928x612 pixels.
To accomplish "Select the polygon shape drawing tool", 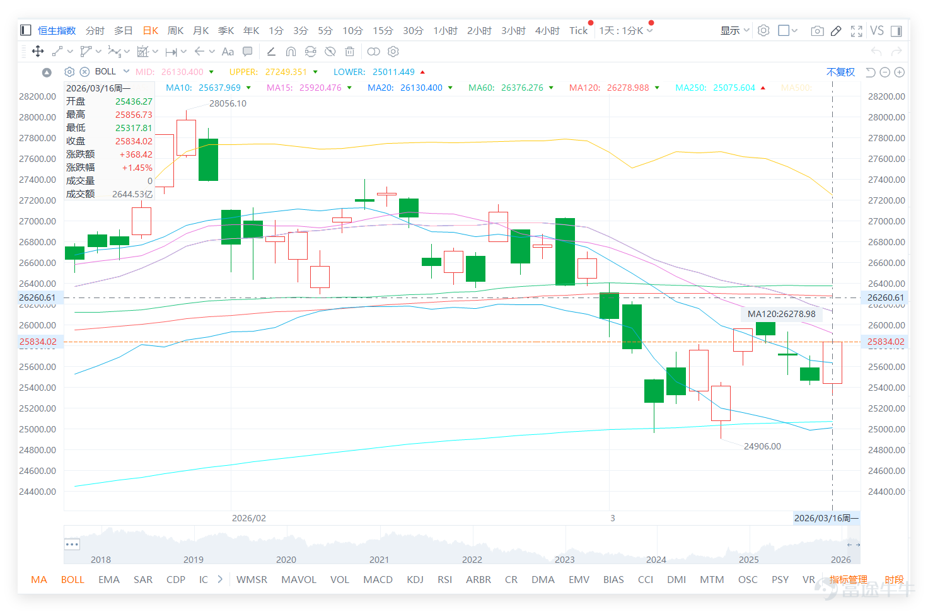I will (x=86, y=52).
